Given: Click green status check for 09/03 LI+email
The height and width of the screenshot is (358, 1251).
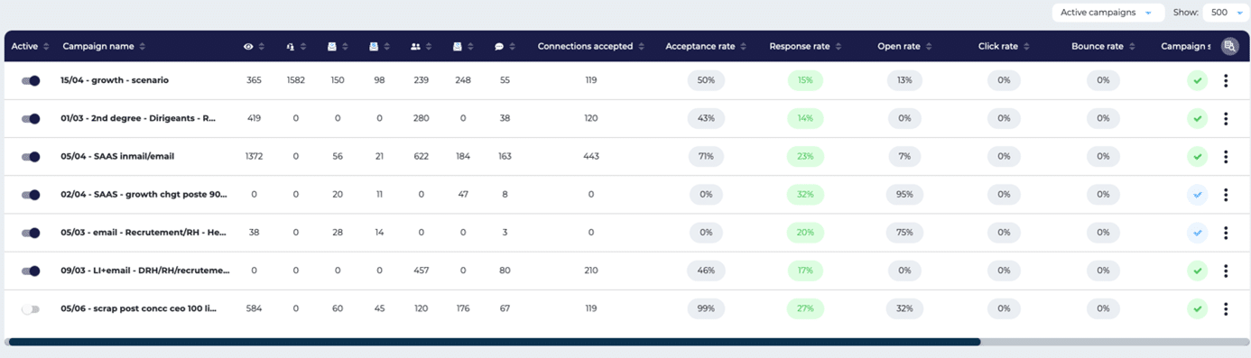Looking at the screenshot, I should click(x=1198, y=271).
